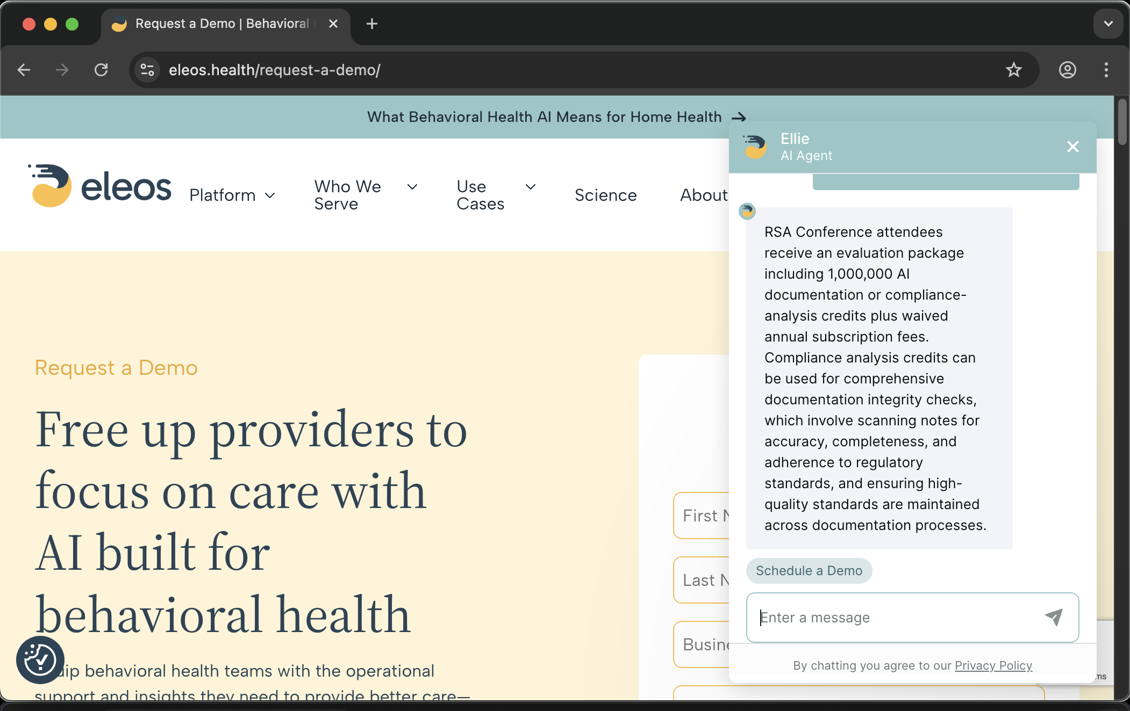Open the accessibility widget icon
This screenshot has width=1130, height=711.
(x=39, y=660)
